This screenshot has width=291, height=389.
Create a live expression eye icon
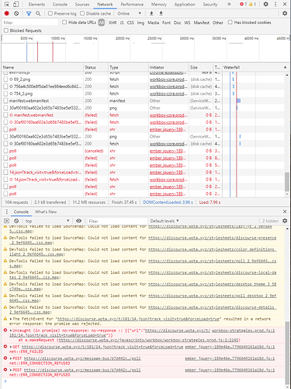79,221
